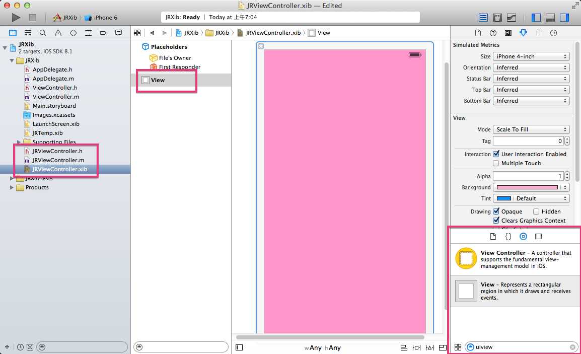Open Resolve Auto Layout Issues menu
This screenshot has width=581, height=354.
pos(429,347)
